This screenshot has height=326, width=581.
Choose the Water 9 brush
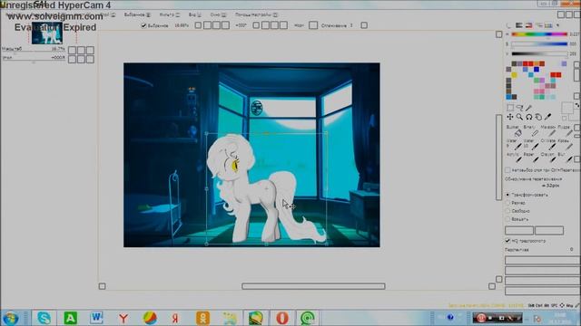515,145
